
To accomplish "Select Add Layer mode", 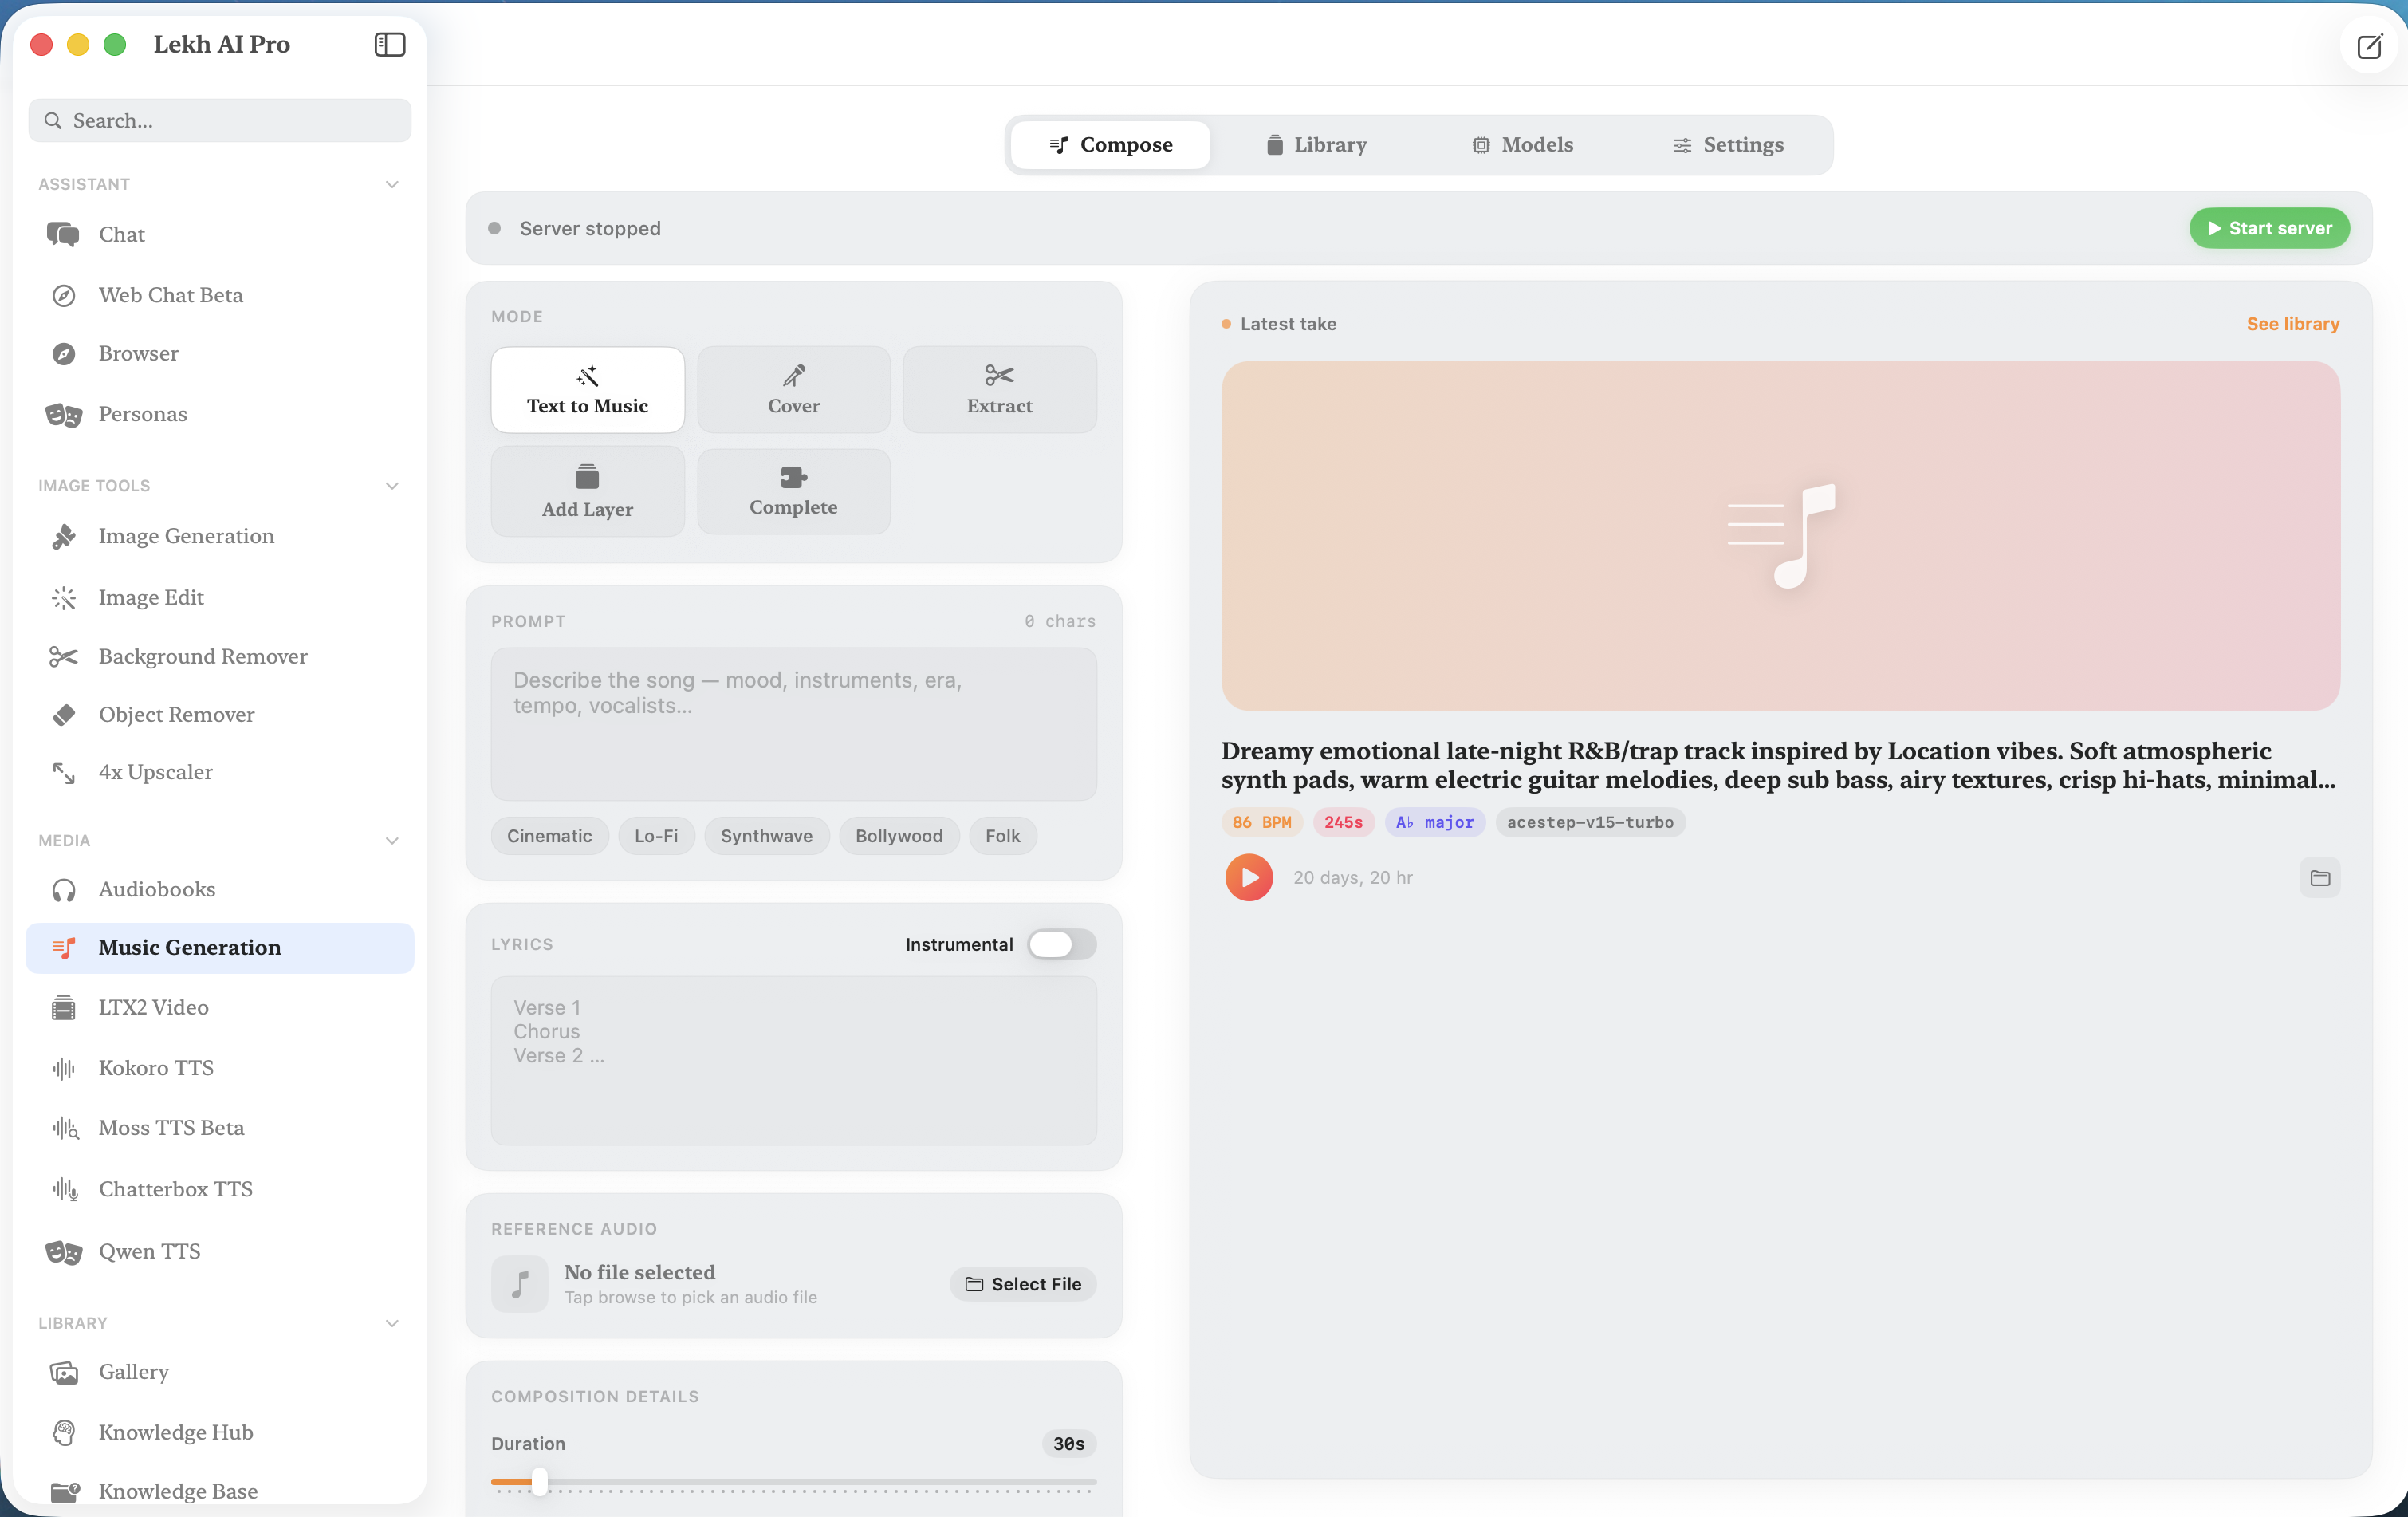I will [587, 491].
